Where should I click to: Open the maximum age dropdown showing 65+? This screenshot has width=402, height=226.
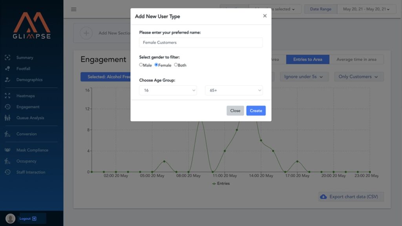point(234,90)
